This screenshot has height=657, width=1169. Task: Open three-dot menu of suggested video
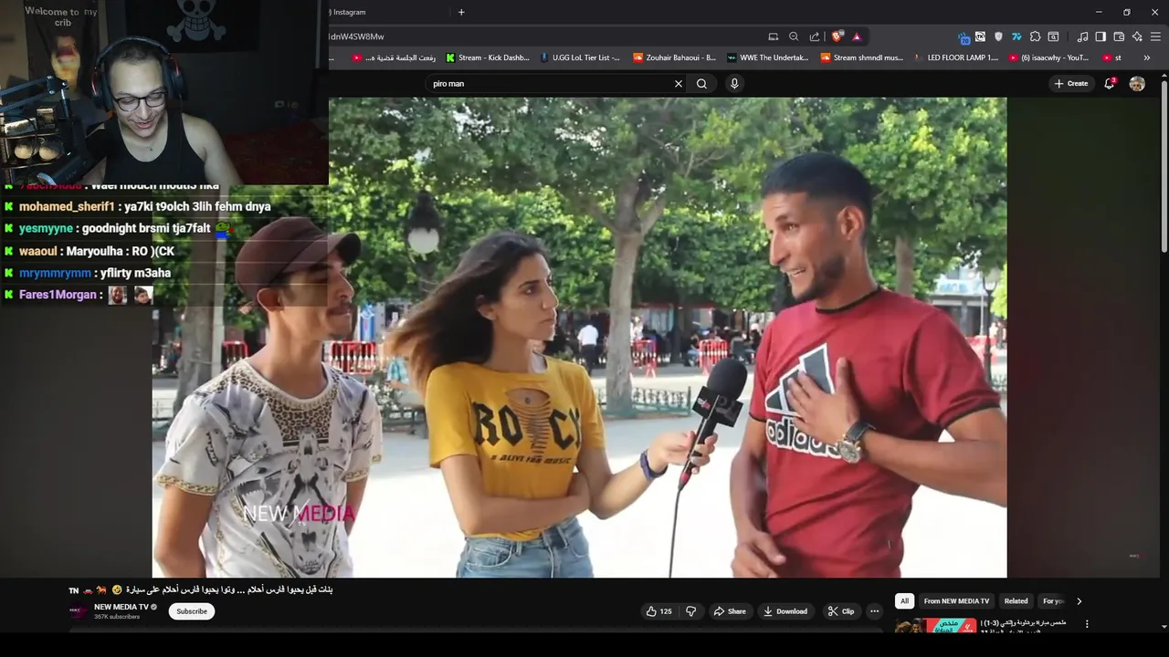[x=1087, y=624]
